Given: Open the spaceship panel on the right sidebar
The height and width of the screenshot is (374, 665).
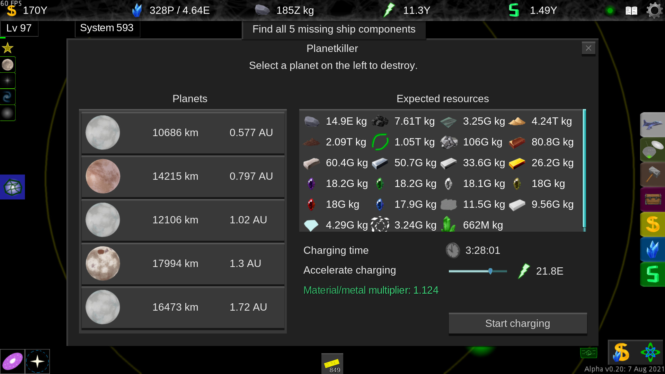Looking at the screenshot, I should (x=653, y=125).
